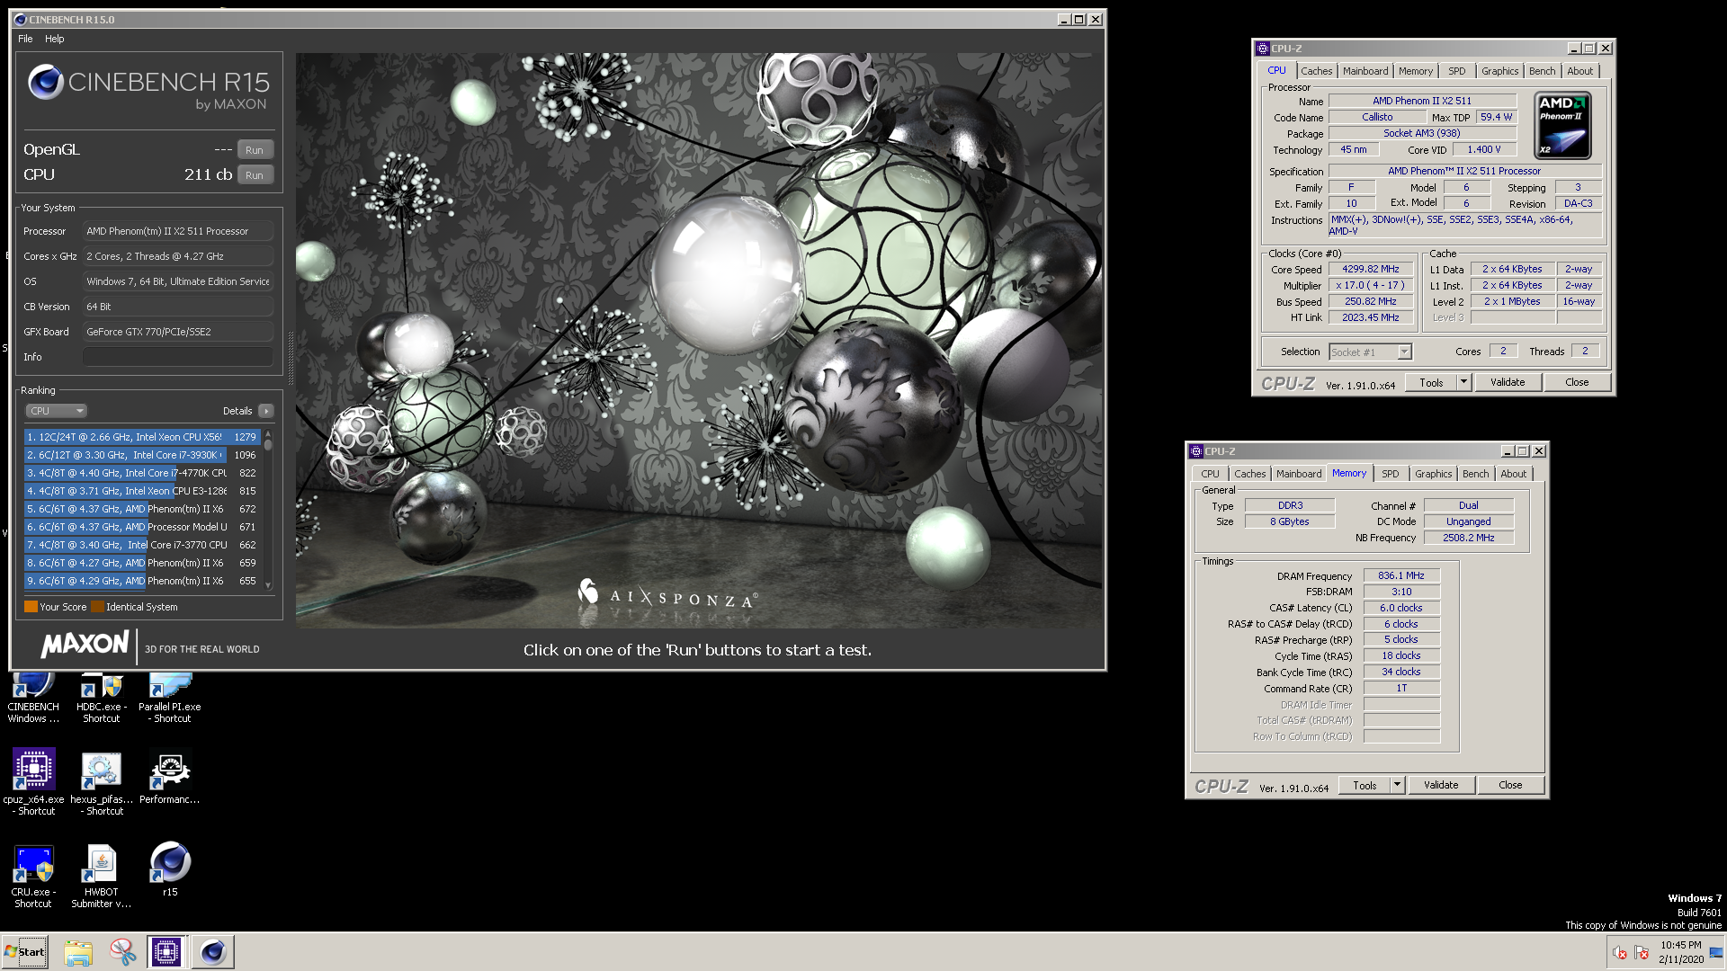Click the Identical System brown swatch
Viewport: 1727px width, 971px height.
click(98, 607)
